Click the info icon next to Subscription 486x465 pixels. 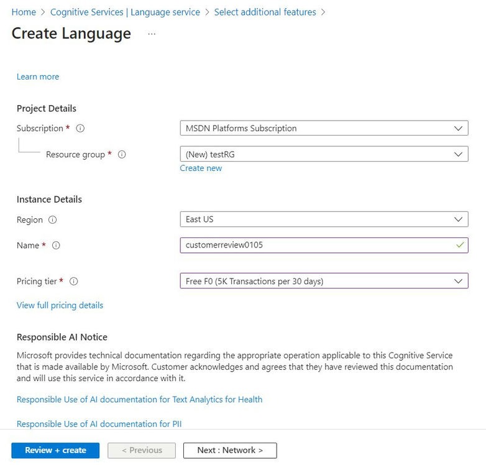click(80, 129)
